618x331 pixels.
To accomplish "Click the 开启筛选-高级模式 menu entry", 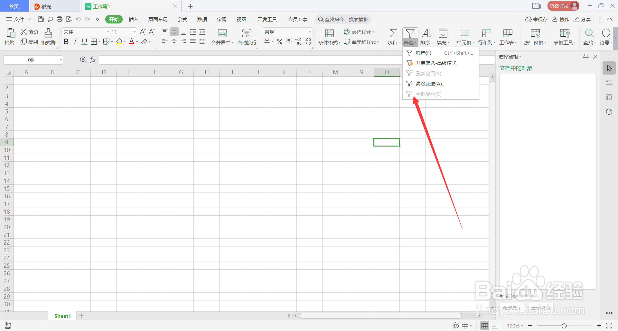I will pos(435,63).
